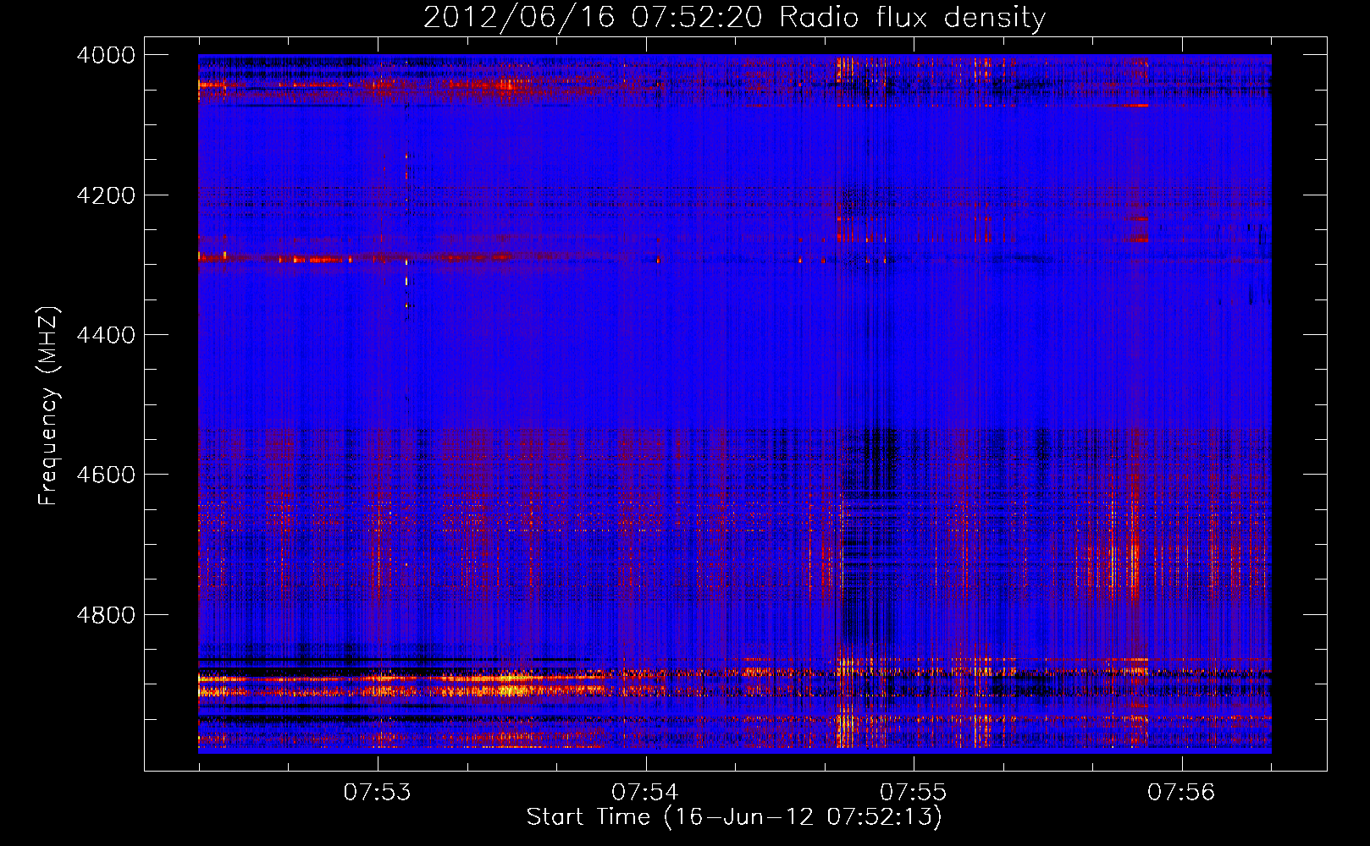This screenshot has width=1370, height=846.
Task: Click the 07:56 time tick label
Action: (x=1181, y=793)
